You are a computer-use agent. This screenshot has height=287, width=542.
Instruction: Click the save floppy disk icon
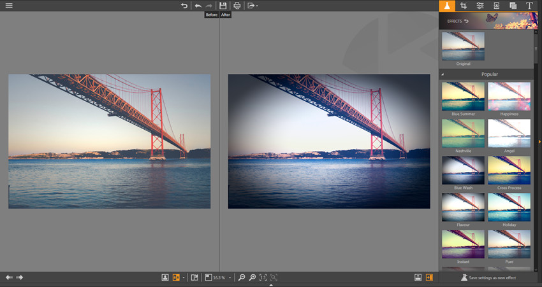(x=223, y=6)
